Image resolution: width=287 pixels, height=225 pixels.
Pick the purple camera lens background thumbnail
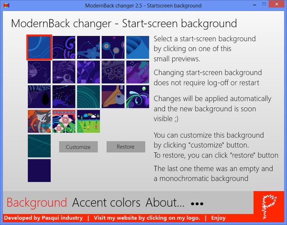pyautogui.click(x=64, y=72)
